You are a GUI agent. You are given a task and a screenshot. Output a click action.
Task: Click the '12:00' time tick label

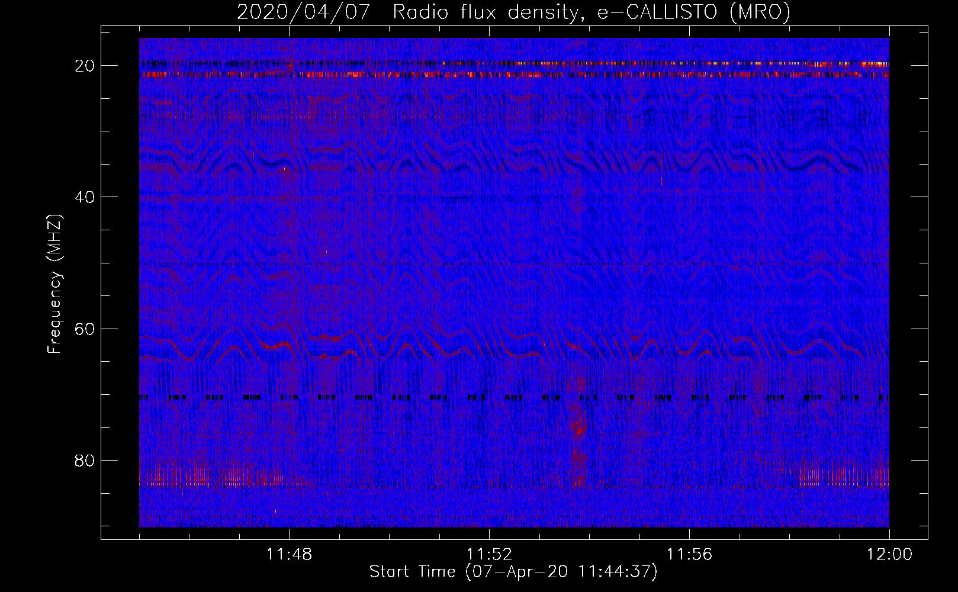pyautogui.click(x=889, y=555)
